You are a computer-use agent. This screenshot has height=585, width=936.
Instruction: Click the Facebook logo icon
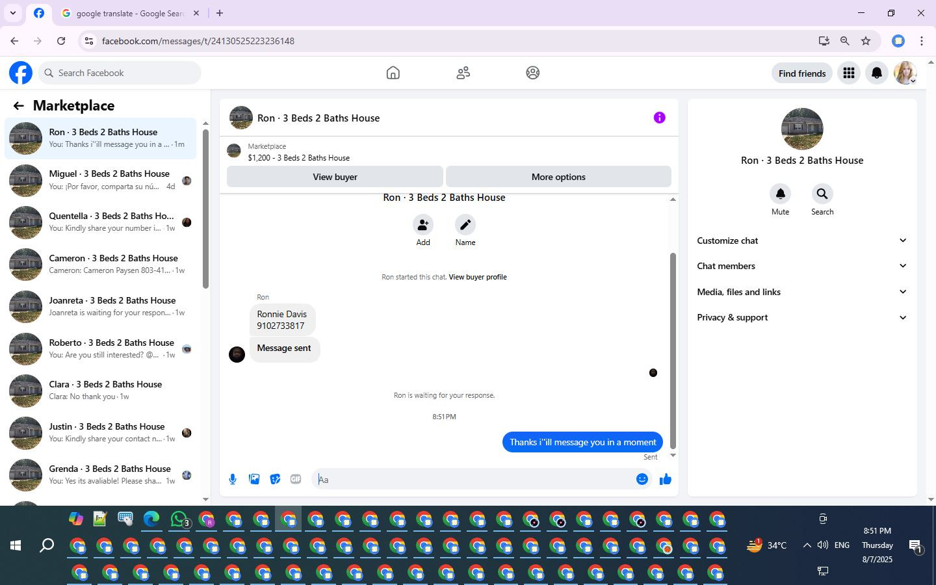tap(21, 73)
